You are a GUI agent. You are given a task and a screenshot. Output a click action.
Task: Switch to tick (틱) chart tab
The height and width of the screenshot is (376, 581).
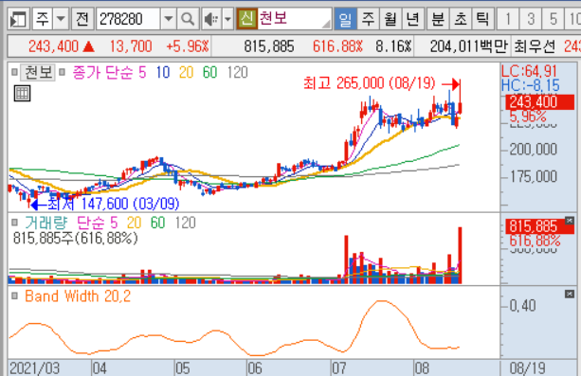click(482, 19)
